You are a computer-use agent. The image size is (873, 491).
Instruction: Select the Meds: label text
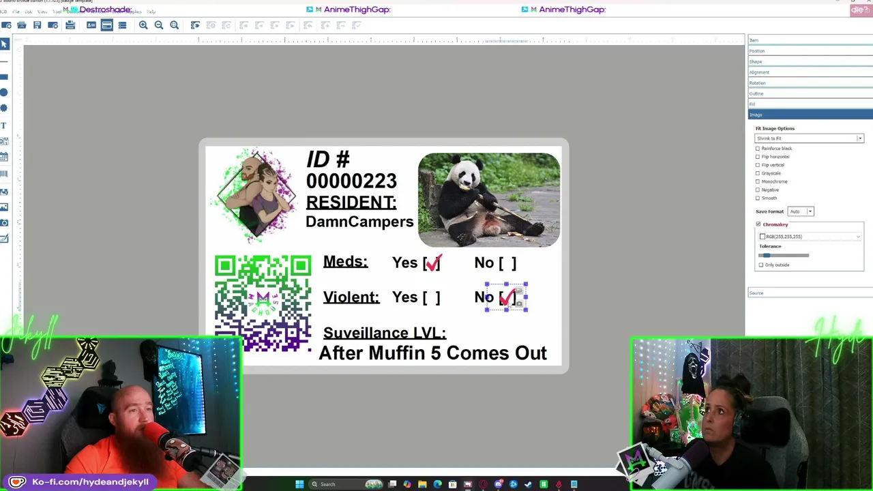click(345, 262)
